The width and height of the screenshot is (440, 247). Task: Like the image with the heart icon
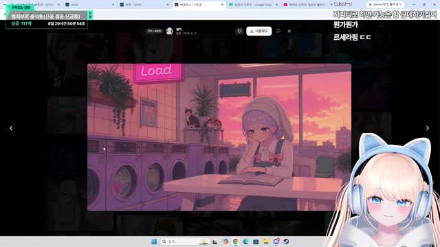(x=239, y=31)
